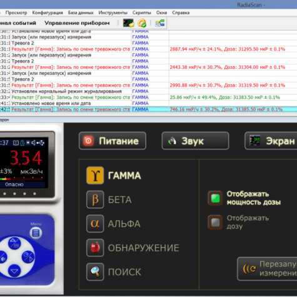Click the Перезапуск измерения button
This screenshot has height=297, width=297.
tap(267, 269)
